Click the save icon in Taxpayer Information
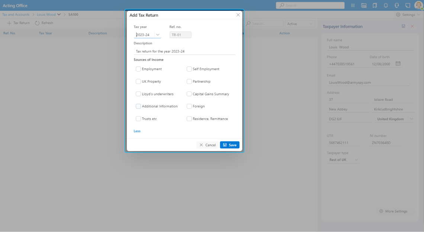The image size is (424, 232). (x=404, y=26)
